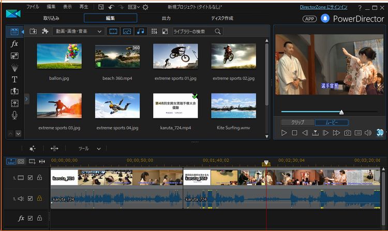
Task: Open the Effect Room (fx) in sidebar
Action: click(x=14, y=44)
